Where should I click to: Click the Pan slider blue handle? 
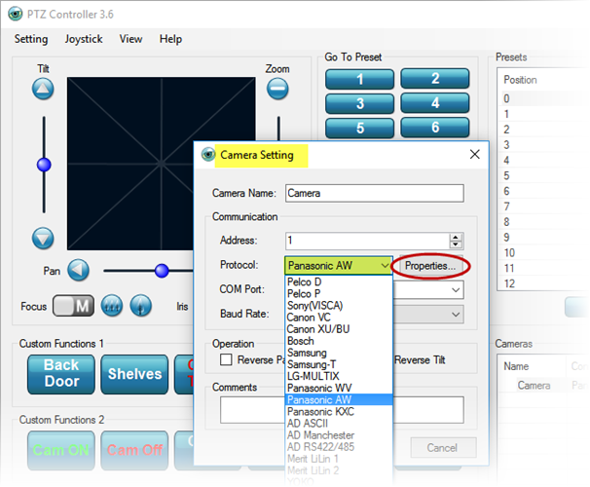[162, 271]
